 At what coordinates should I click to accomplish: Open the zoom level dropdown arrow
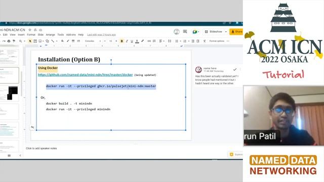24,41
